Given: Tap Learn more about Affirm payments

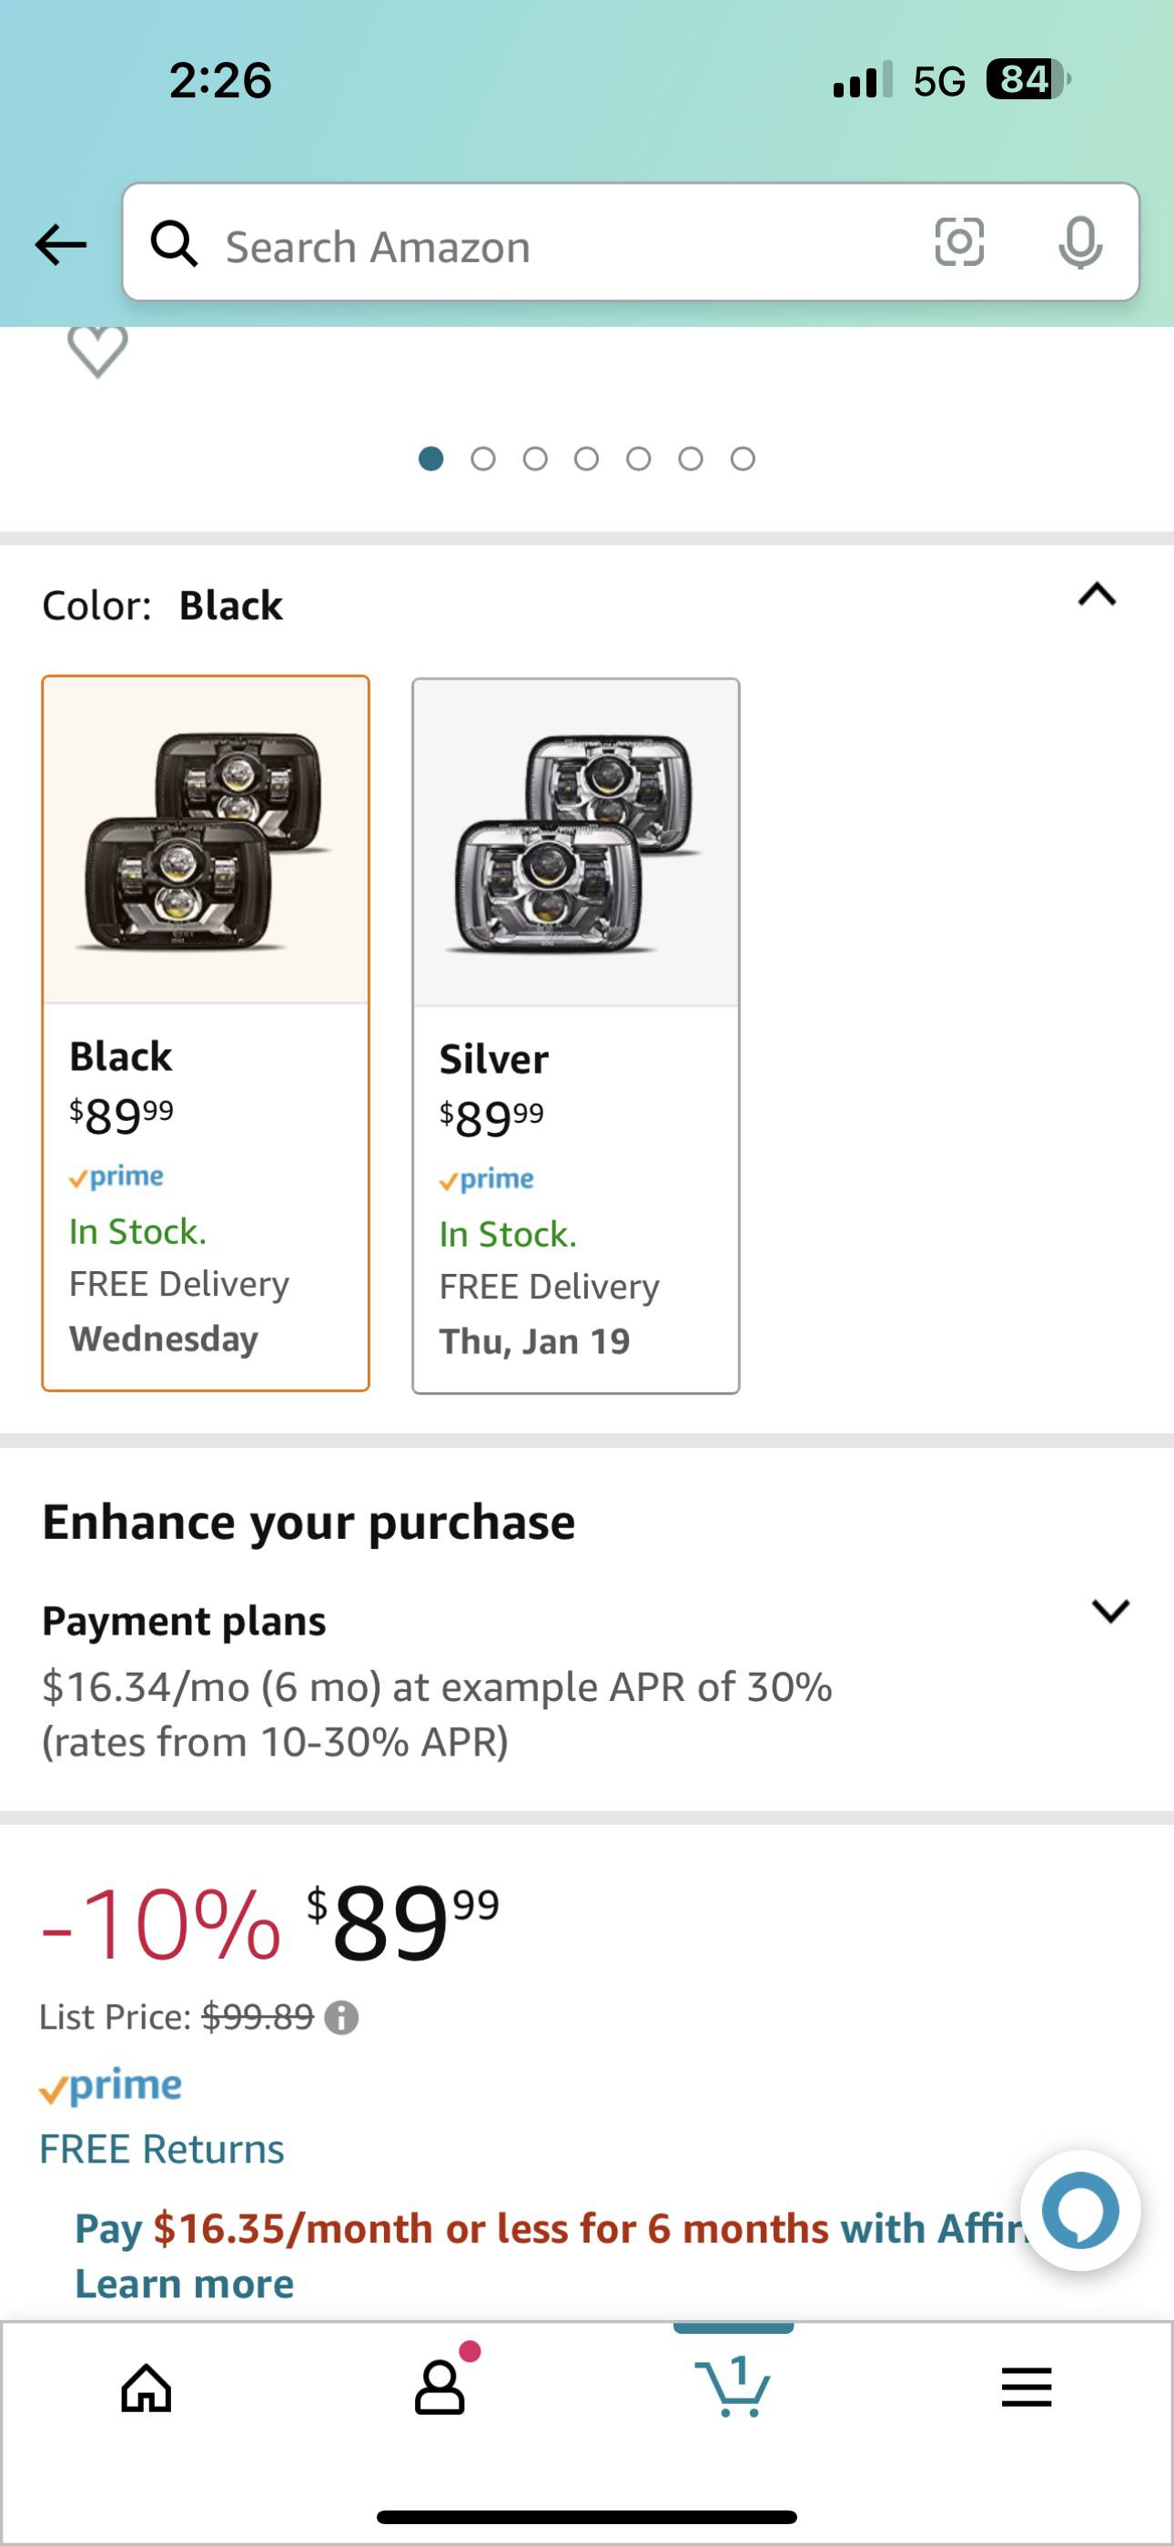Looking at the screenshot, I should (x=183, y=2283).
